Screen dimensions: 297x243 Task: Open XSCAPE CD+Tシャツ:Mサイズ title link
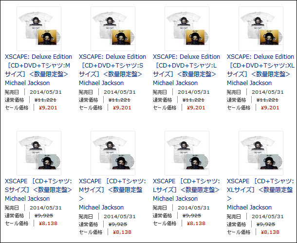(112, 190)
